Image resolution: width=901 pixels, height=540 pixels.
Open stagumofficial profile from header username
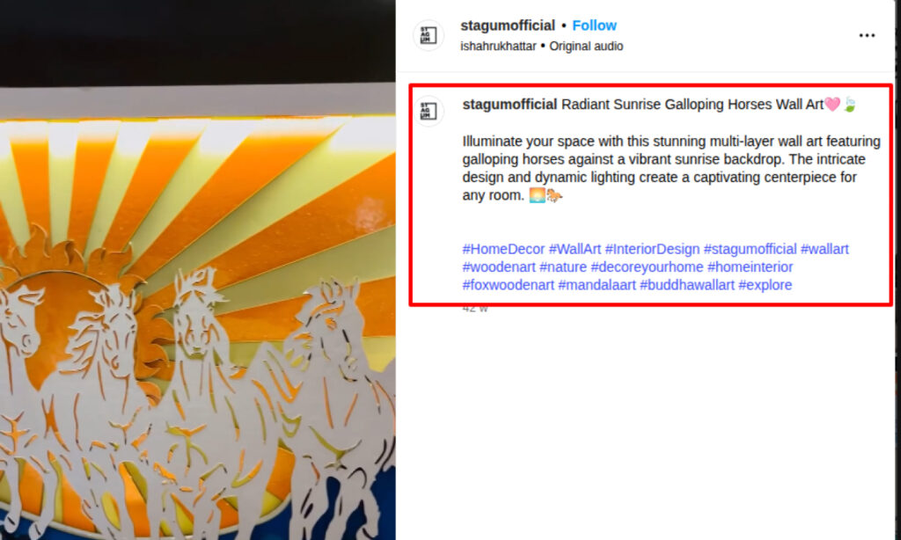[x=508, y=26]
